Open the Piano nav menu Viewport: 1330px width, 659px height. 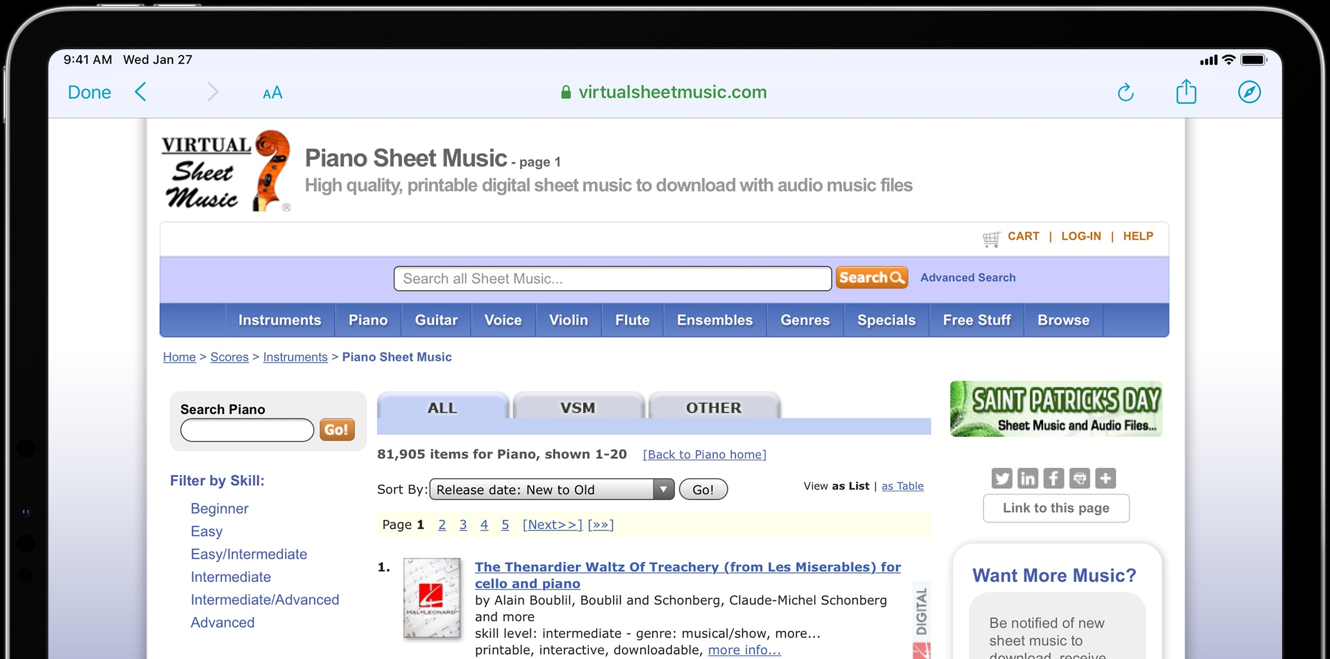(x=368, y=320)
